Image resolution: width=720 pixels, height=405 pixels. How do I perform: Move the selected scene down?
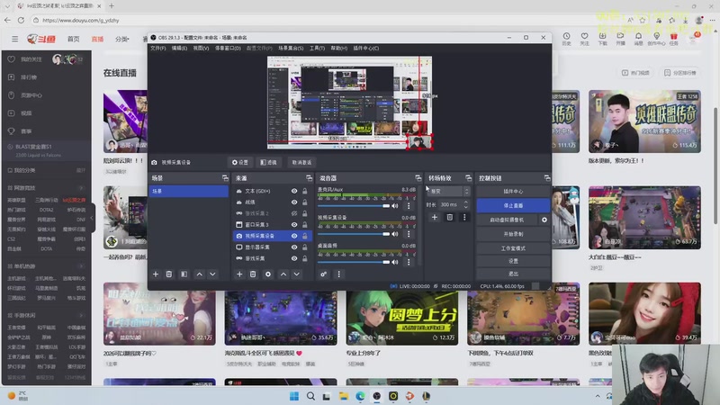(x=212, y=274)
